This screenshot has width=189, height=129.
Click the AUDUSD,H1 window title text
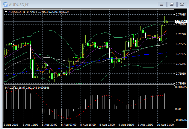(19, 4)
